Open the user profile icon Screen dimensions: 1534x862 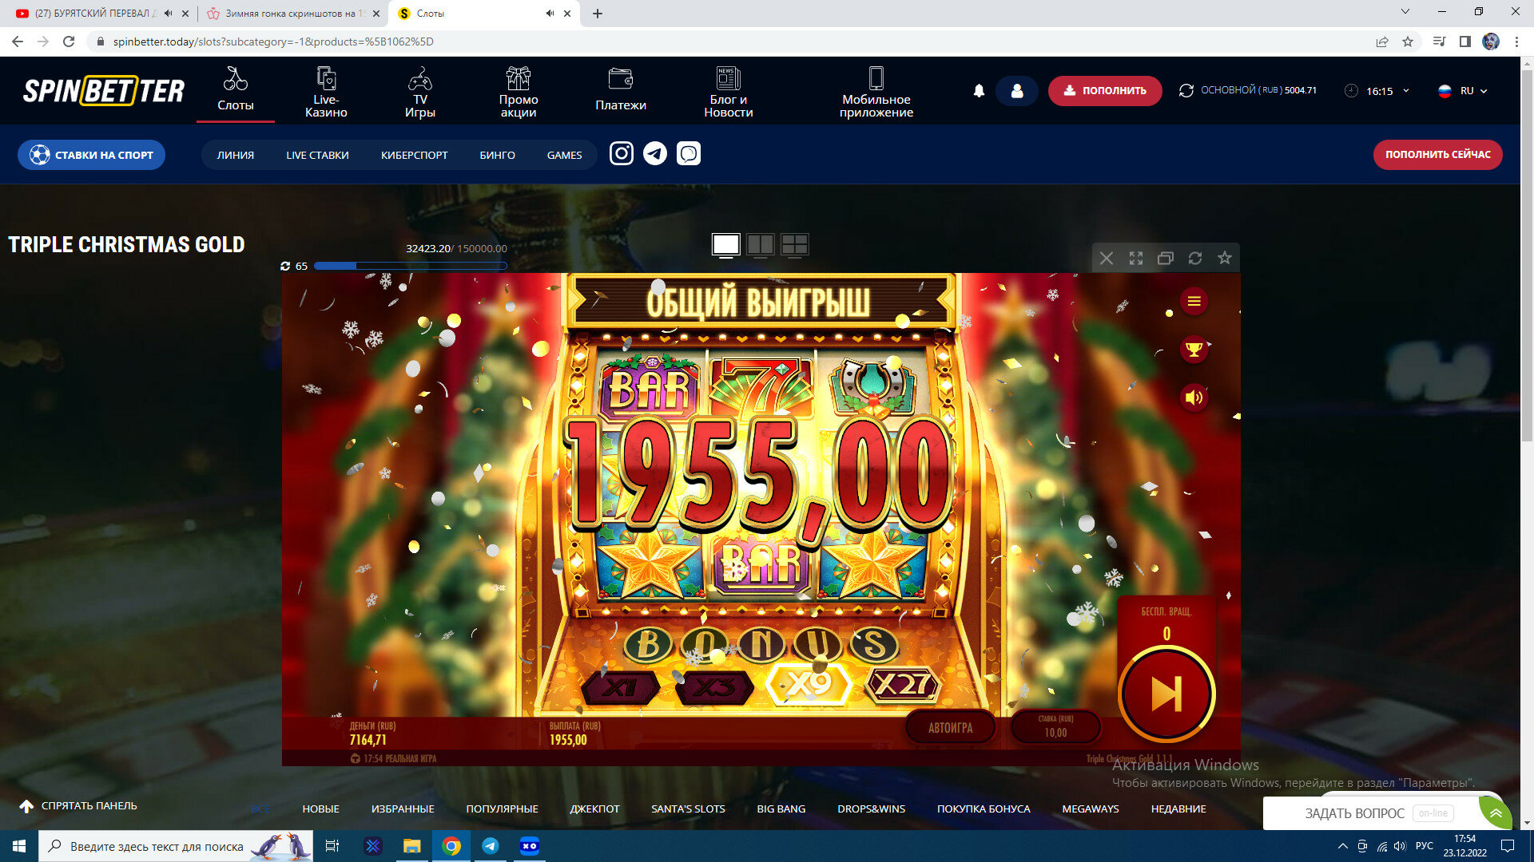(1016, 91)
